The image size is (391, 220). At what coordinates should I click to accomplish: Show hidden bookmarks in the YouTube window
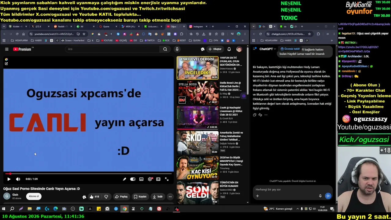pyautogui.click(x=243, y=40)
